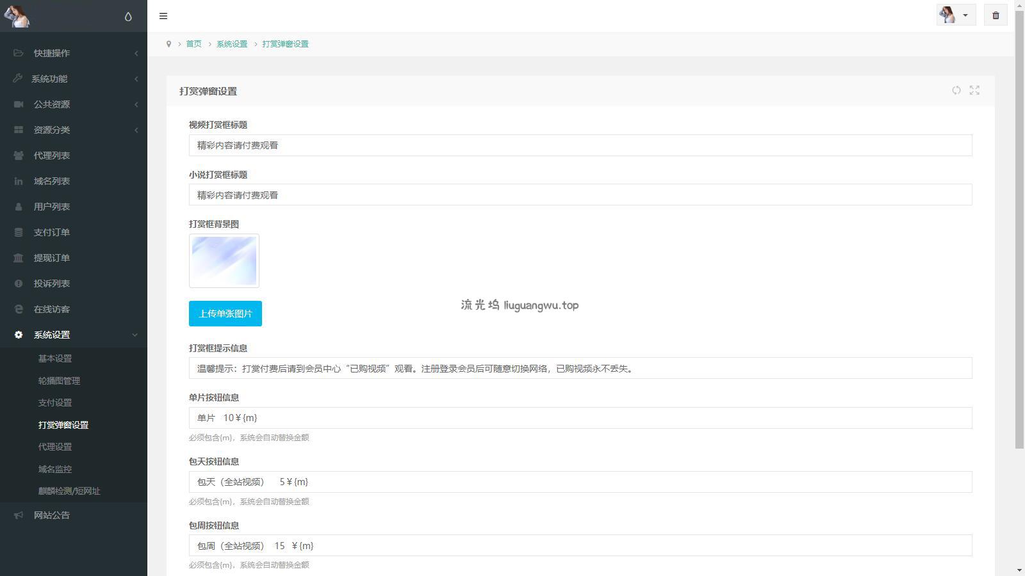Click the page vertical scrollbar
1025x576 pixels.
[1019, 224]
